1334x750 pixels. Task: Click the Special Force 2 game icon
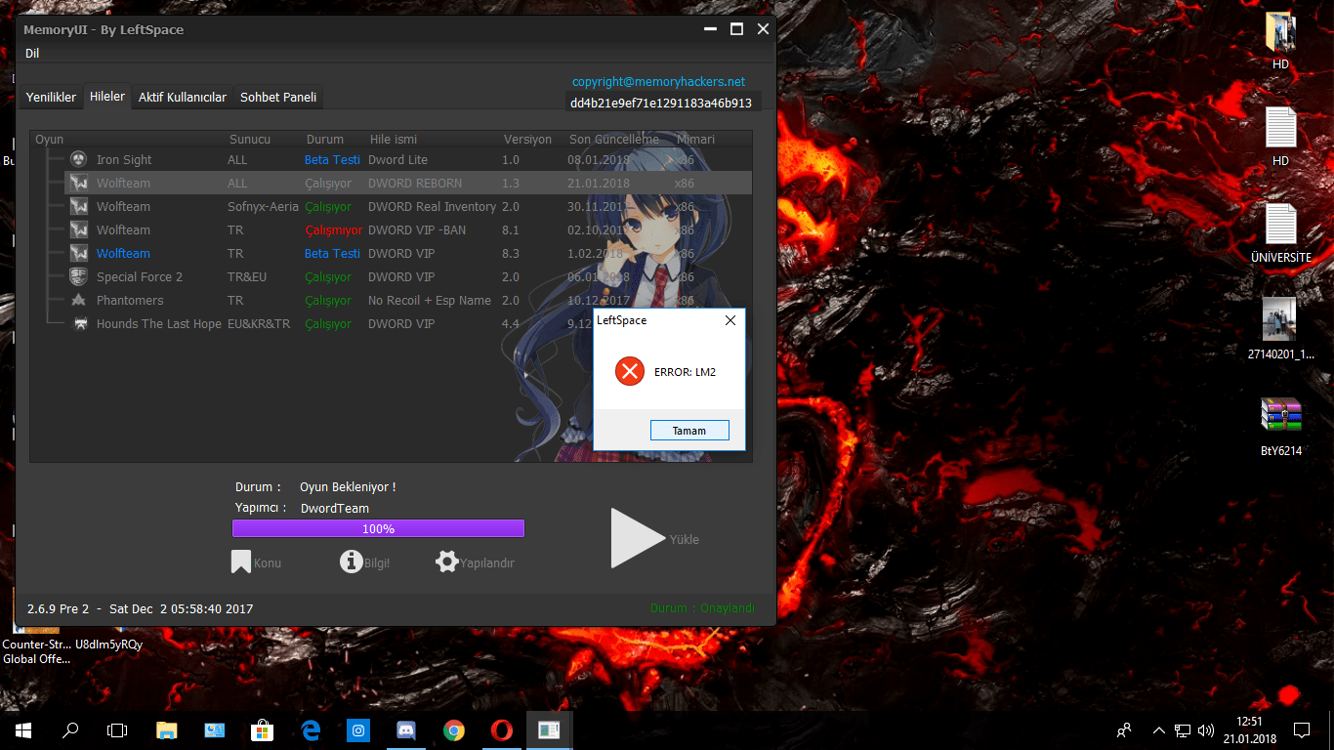tap(79, 276)
